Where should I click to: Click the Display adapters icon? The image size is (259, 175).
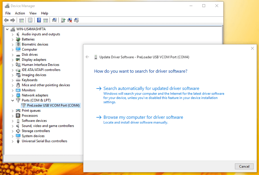(18, 59)
